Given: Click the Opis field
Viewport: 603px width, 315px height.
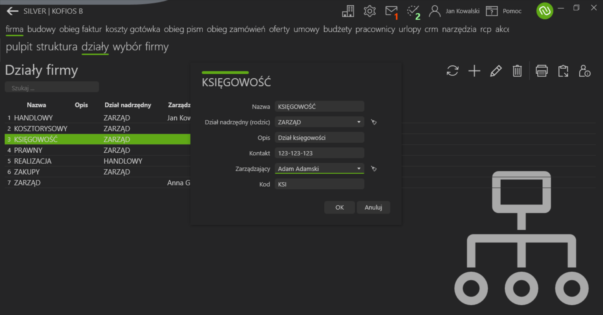Looking at the screenshot, I should click(319, 138).
